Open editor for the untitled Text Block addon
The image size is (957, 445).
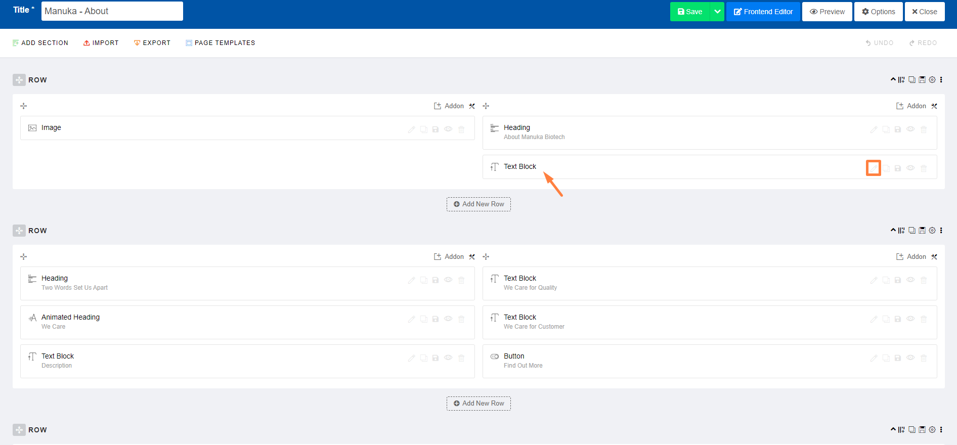[x=874, y=168]
